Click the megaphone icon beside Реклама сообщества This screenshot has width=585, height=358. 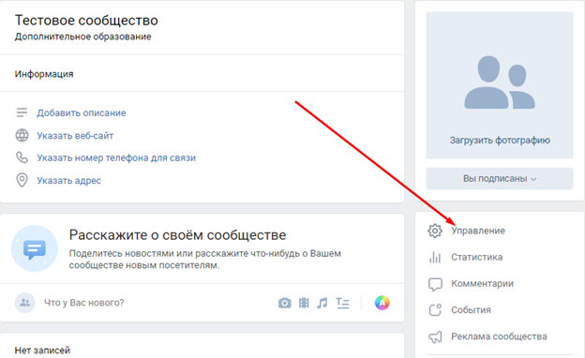click(435, 336)
